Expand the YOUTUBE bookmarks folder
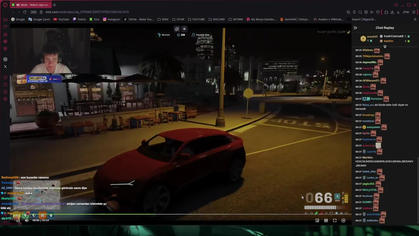 [x=196, y=19]
